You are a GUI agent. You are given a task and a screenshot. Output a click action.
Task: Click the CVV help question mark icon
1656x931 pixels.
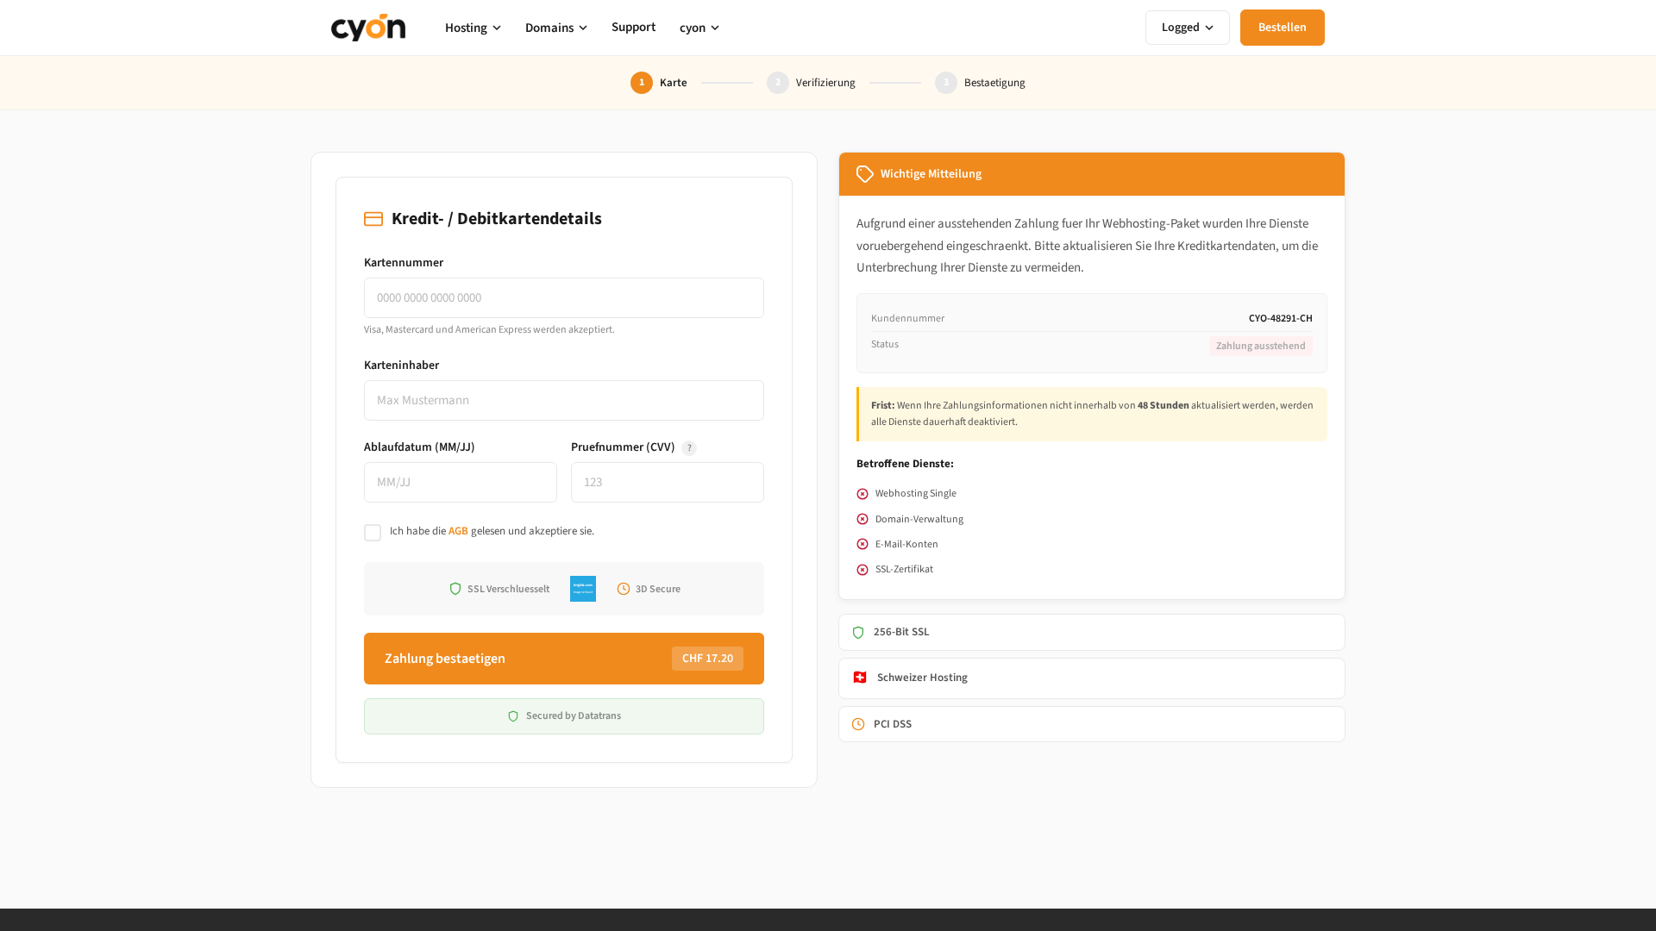point(689,448)
